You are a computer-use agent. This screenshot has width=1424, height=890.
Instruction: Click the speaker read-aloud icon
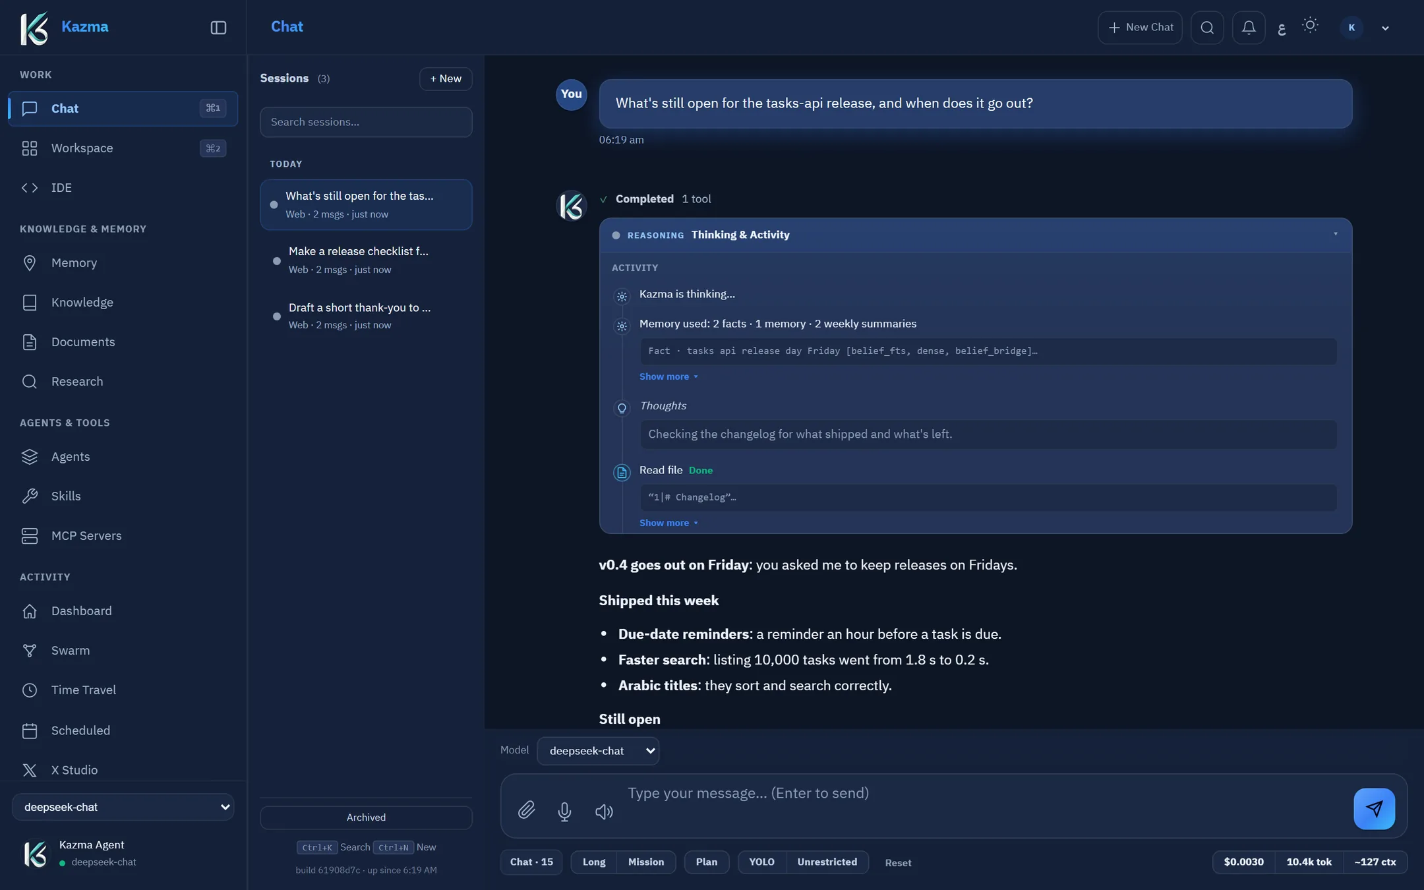point(604,811)
